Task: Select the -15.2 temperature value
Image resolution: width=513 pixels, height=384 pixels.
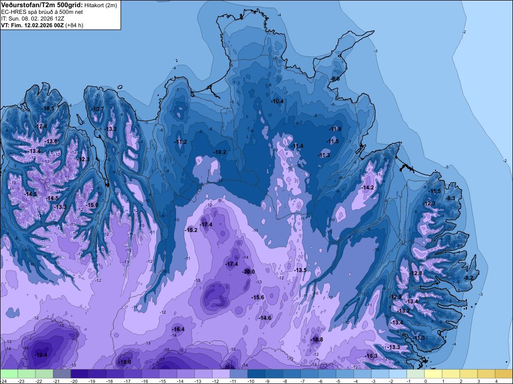Action: pos(191,230)
